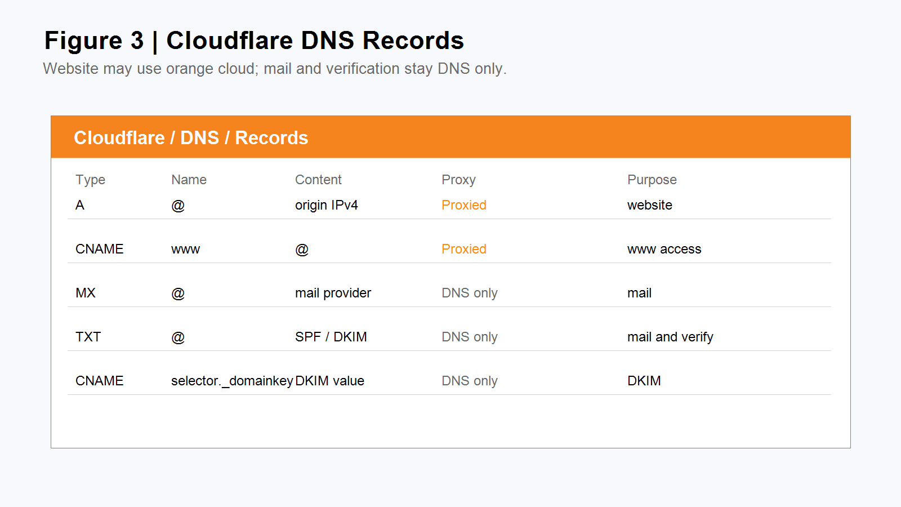The image size is (901, 507).
Task: Click the '@' name in the MX row
Action: point(178,293)
